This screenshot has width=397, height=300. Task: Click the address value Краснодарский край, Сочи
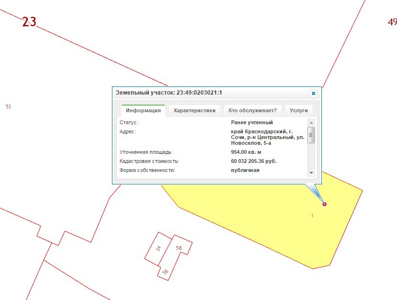tap(267, 137)
